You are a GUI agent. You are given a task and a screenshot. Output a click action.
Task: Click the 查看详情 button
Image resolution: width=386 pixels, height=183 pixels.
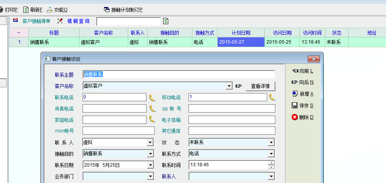tap(260, 86)
